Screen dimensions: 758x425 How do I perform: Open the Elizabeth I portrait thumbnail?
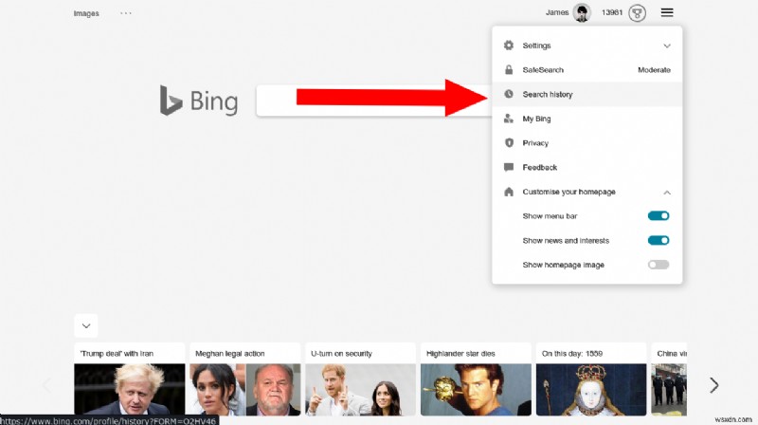tap(591, 390)
